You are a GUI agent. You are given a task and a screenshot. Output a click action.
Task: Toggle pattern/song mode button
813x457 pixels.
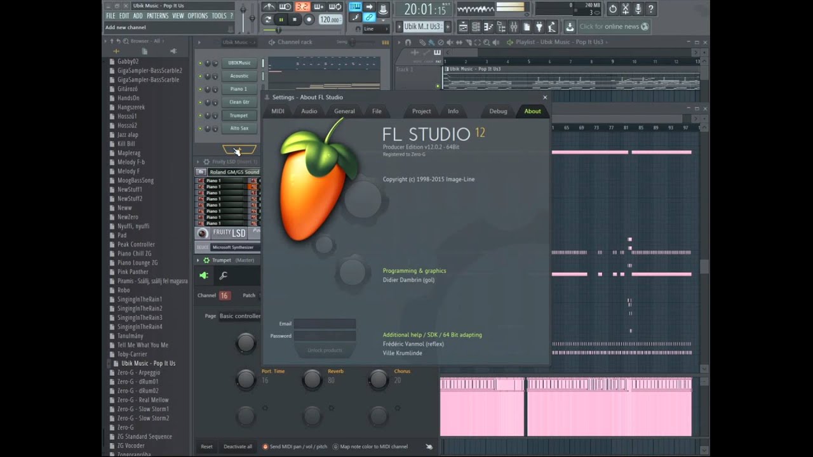click(267, 20)
